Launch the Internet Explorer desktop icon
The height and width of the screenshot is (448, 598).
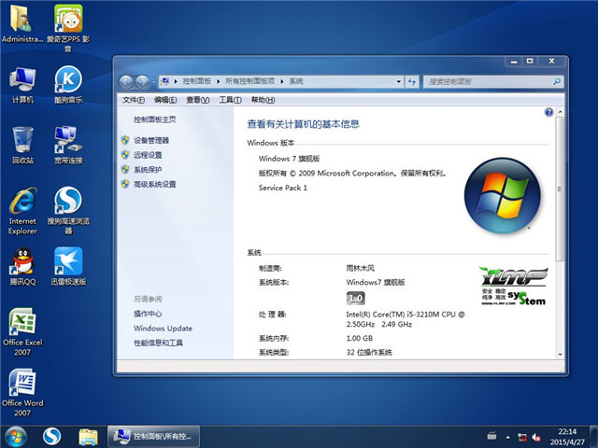(22, 211)
